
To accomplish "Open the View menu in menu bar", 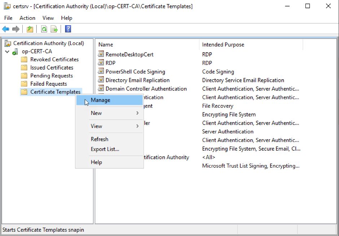I will (48, 18).
